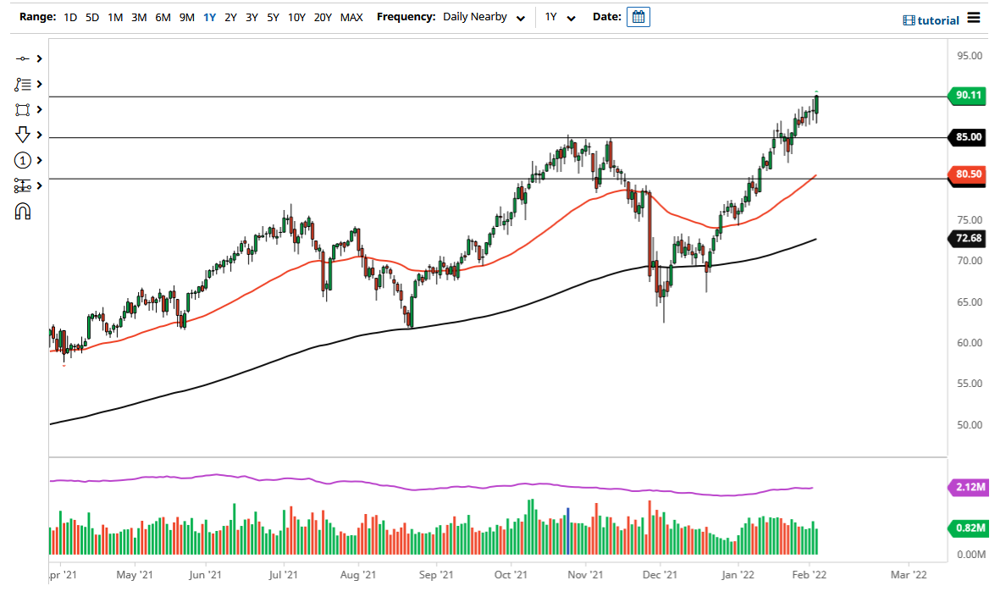995x597 pixels.
Task: Click the Jun '21 time axis label
Action: pyautogui.click(x=205, y=575)
